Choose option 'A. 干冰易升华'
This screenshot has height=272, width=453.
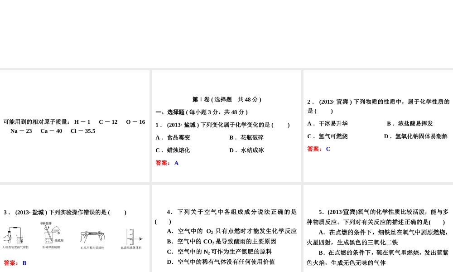(x=328, y=124)
